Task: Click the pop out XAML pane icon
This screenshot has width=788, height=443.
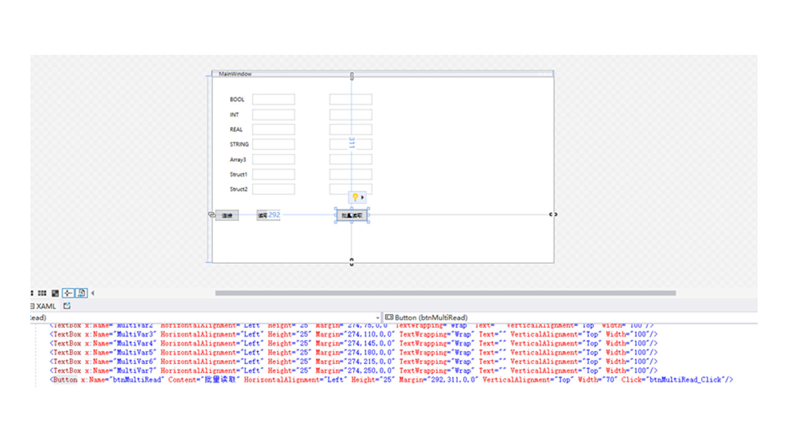Action: tap(67, 306)
